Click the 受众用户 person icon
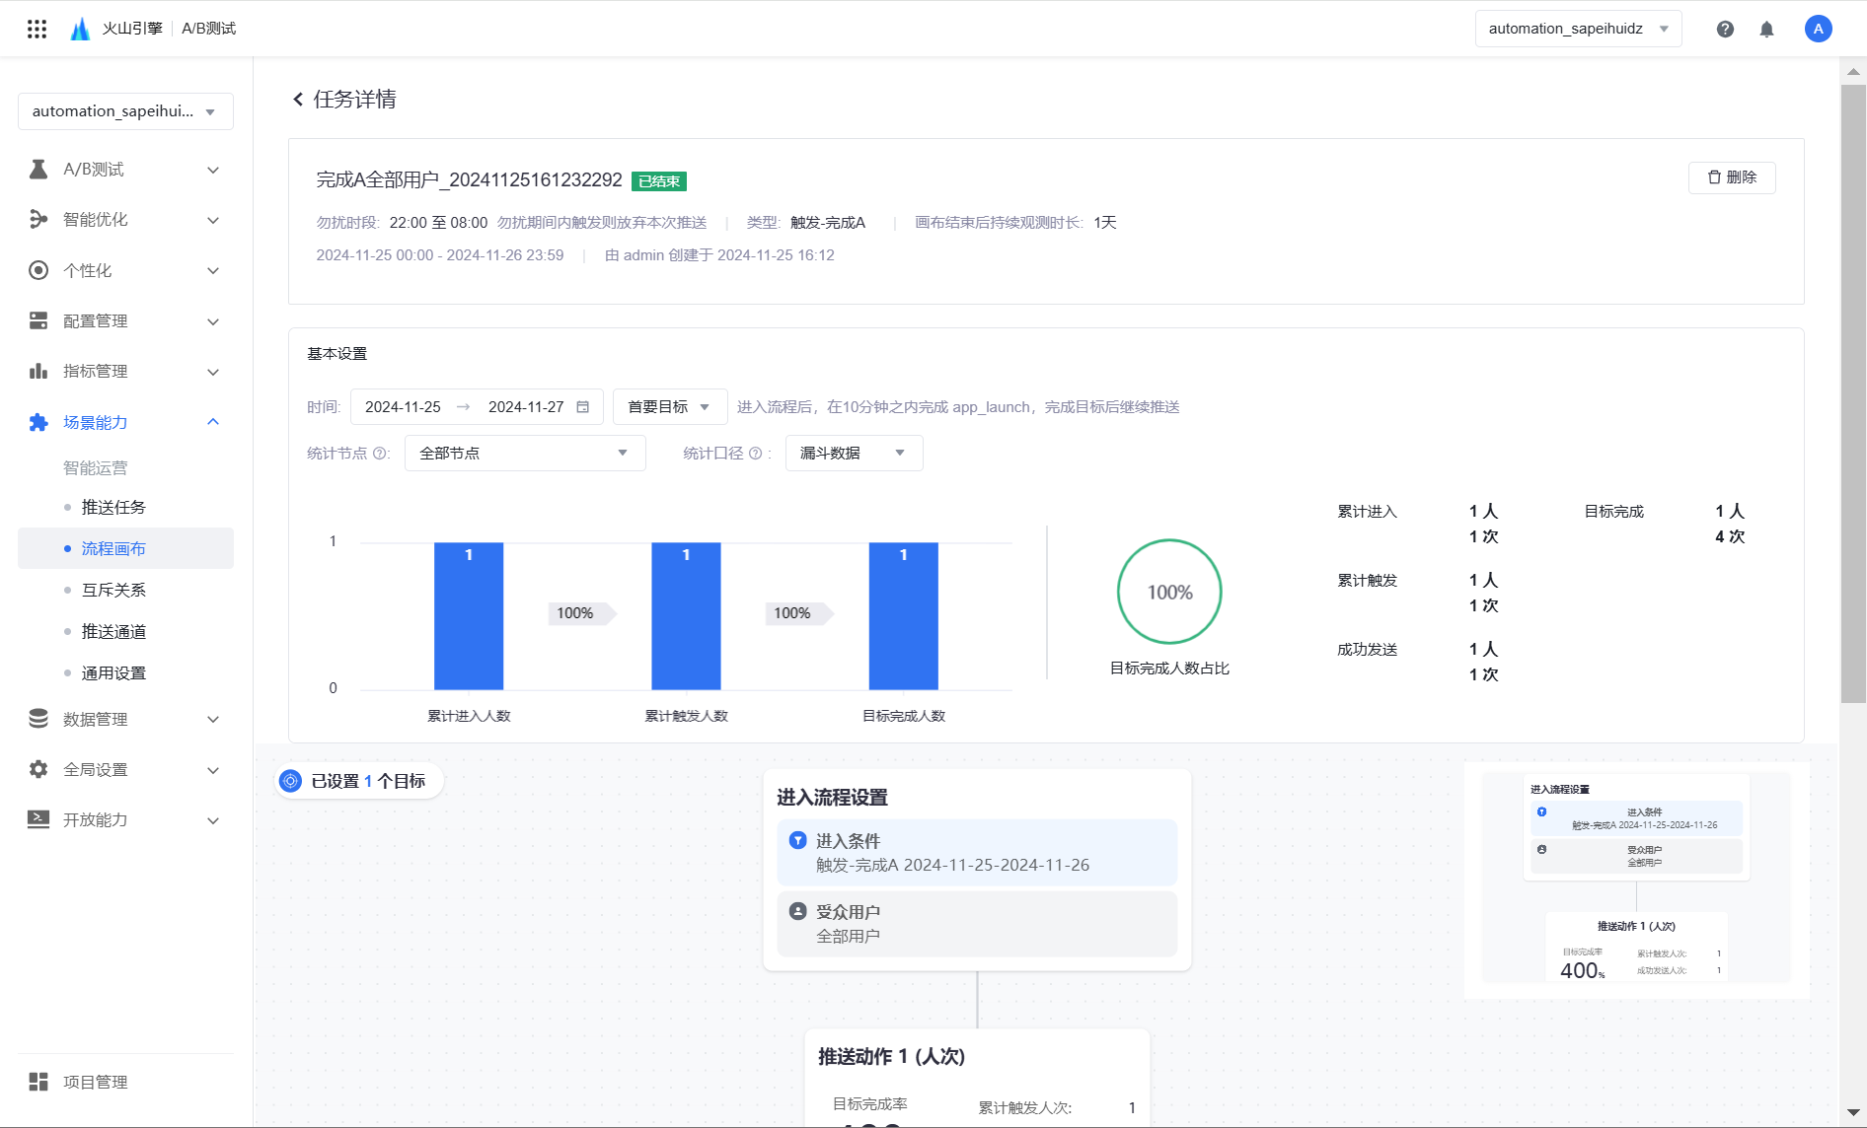The image size is (1867, 1128). click(x=797, y=911)
